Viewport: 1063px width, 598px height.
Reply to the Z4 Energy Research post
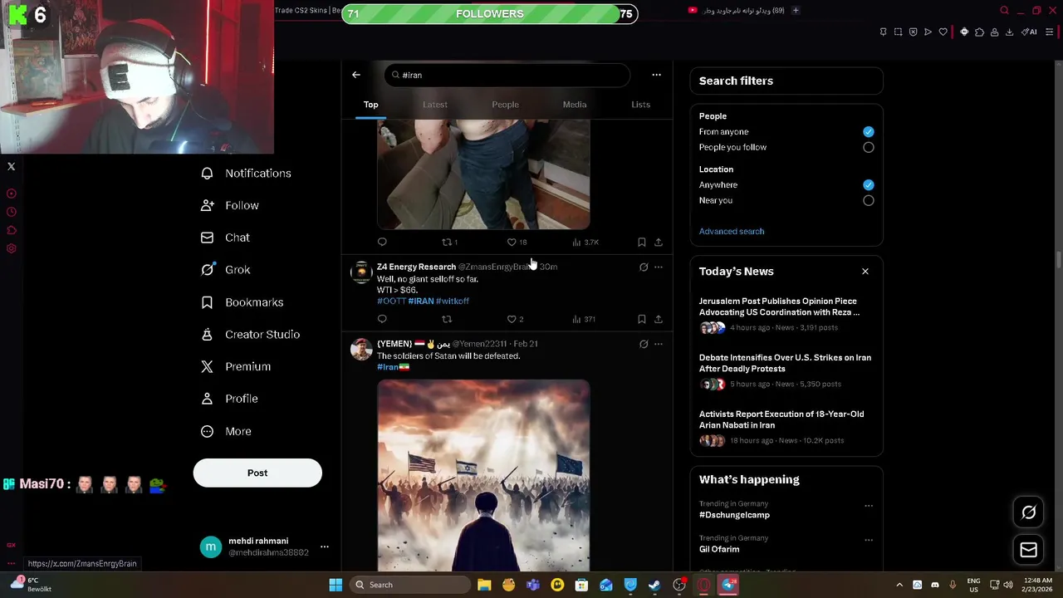click(382, 319)
